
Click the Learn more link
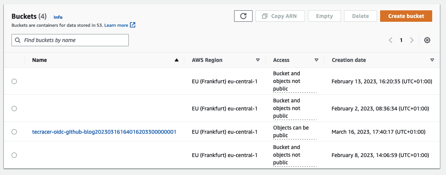click(116, 25)
